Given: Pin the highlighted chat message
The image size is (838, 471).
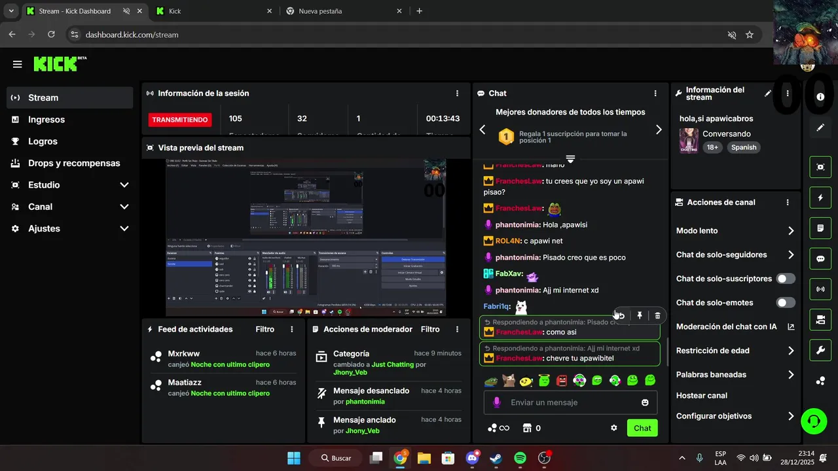Looking at the screenshot, I should click(x=640, y=315).
